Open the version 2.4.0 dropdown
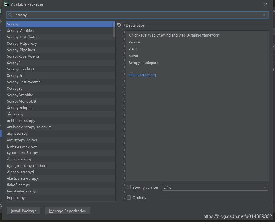 pyautogui.click(x=215, y=187)
